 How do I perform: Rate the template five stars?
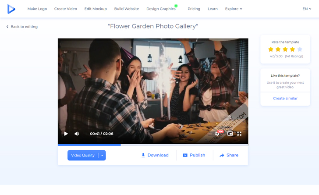point(300,49)
